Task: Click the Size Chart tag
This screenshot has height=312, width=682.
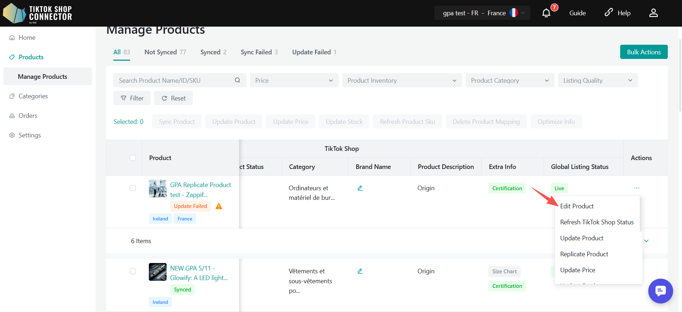Action: pos(504,272)
